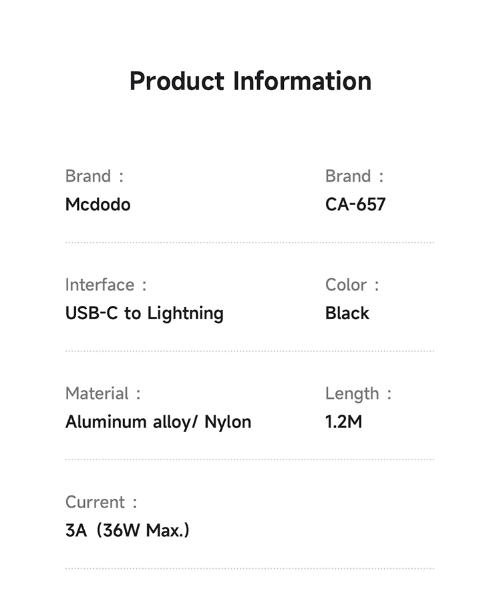Viewport: 501px width, 601px height.
Task: Click the Mcdodo brand name
Action: [x=98, y=204]
